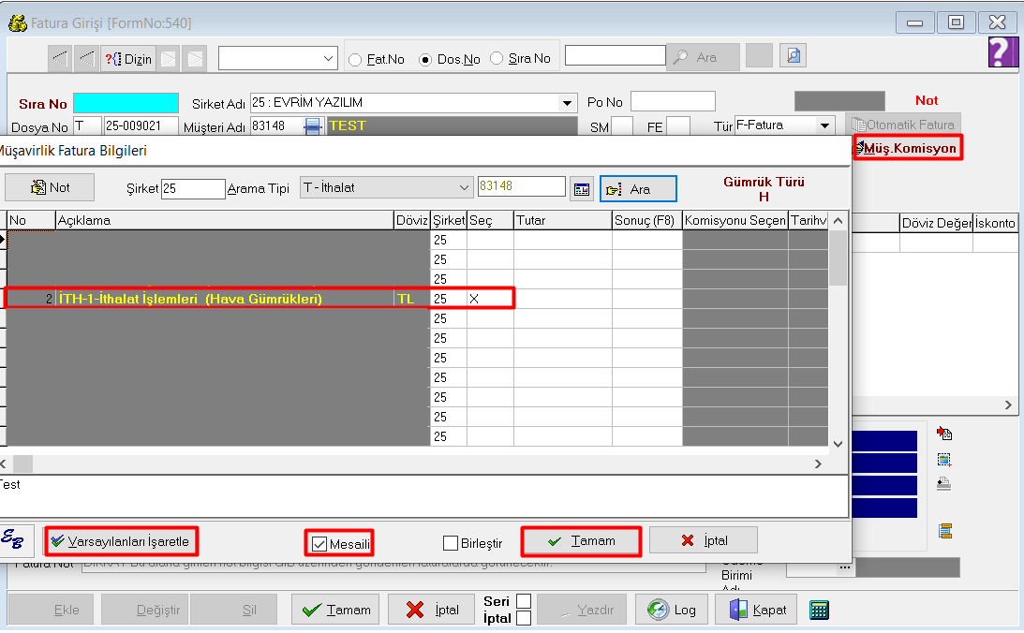The width and height of the screenshot is (1024, 633).
Task: Select the Fat.No radio button
Action: pyautogui.click(x=356, y=59)
